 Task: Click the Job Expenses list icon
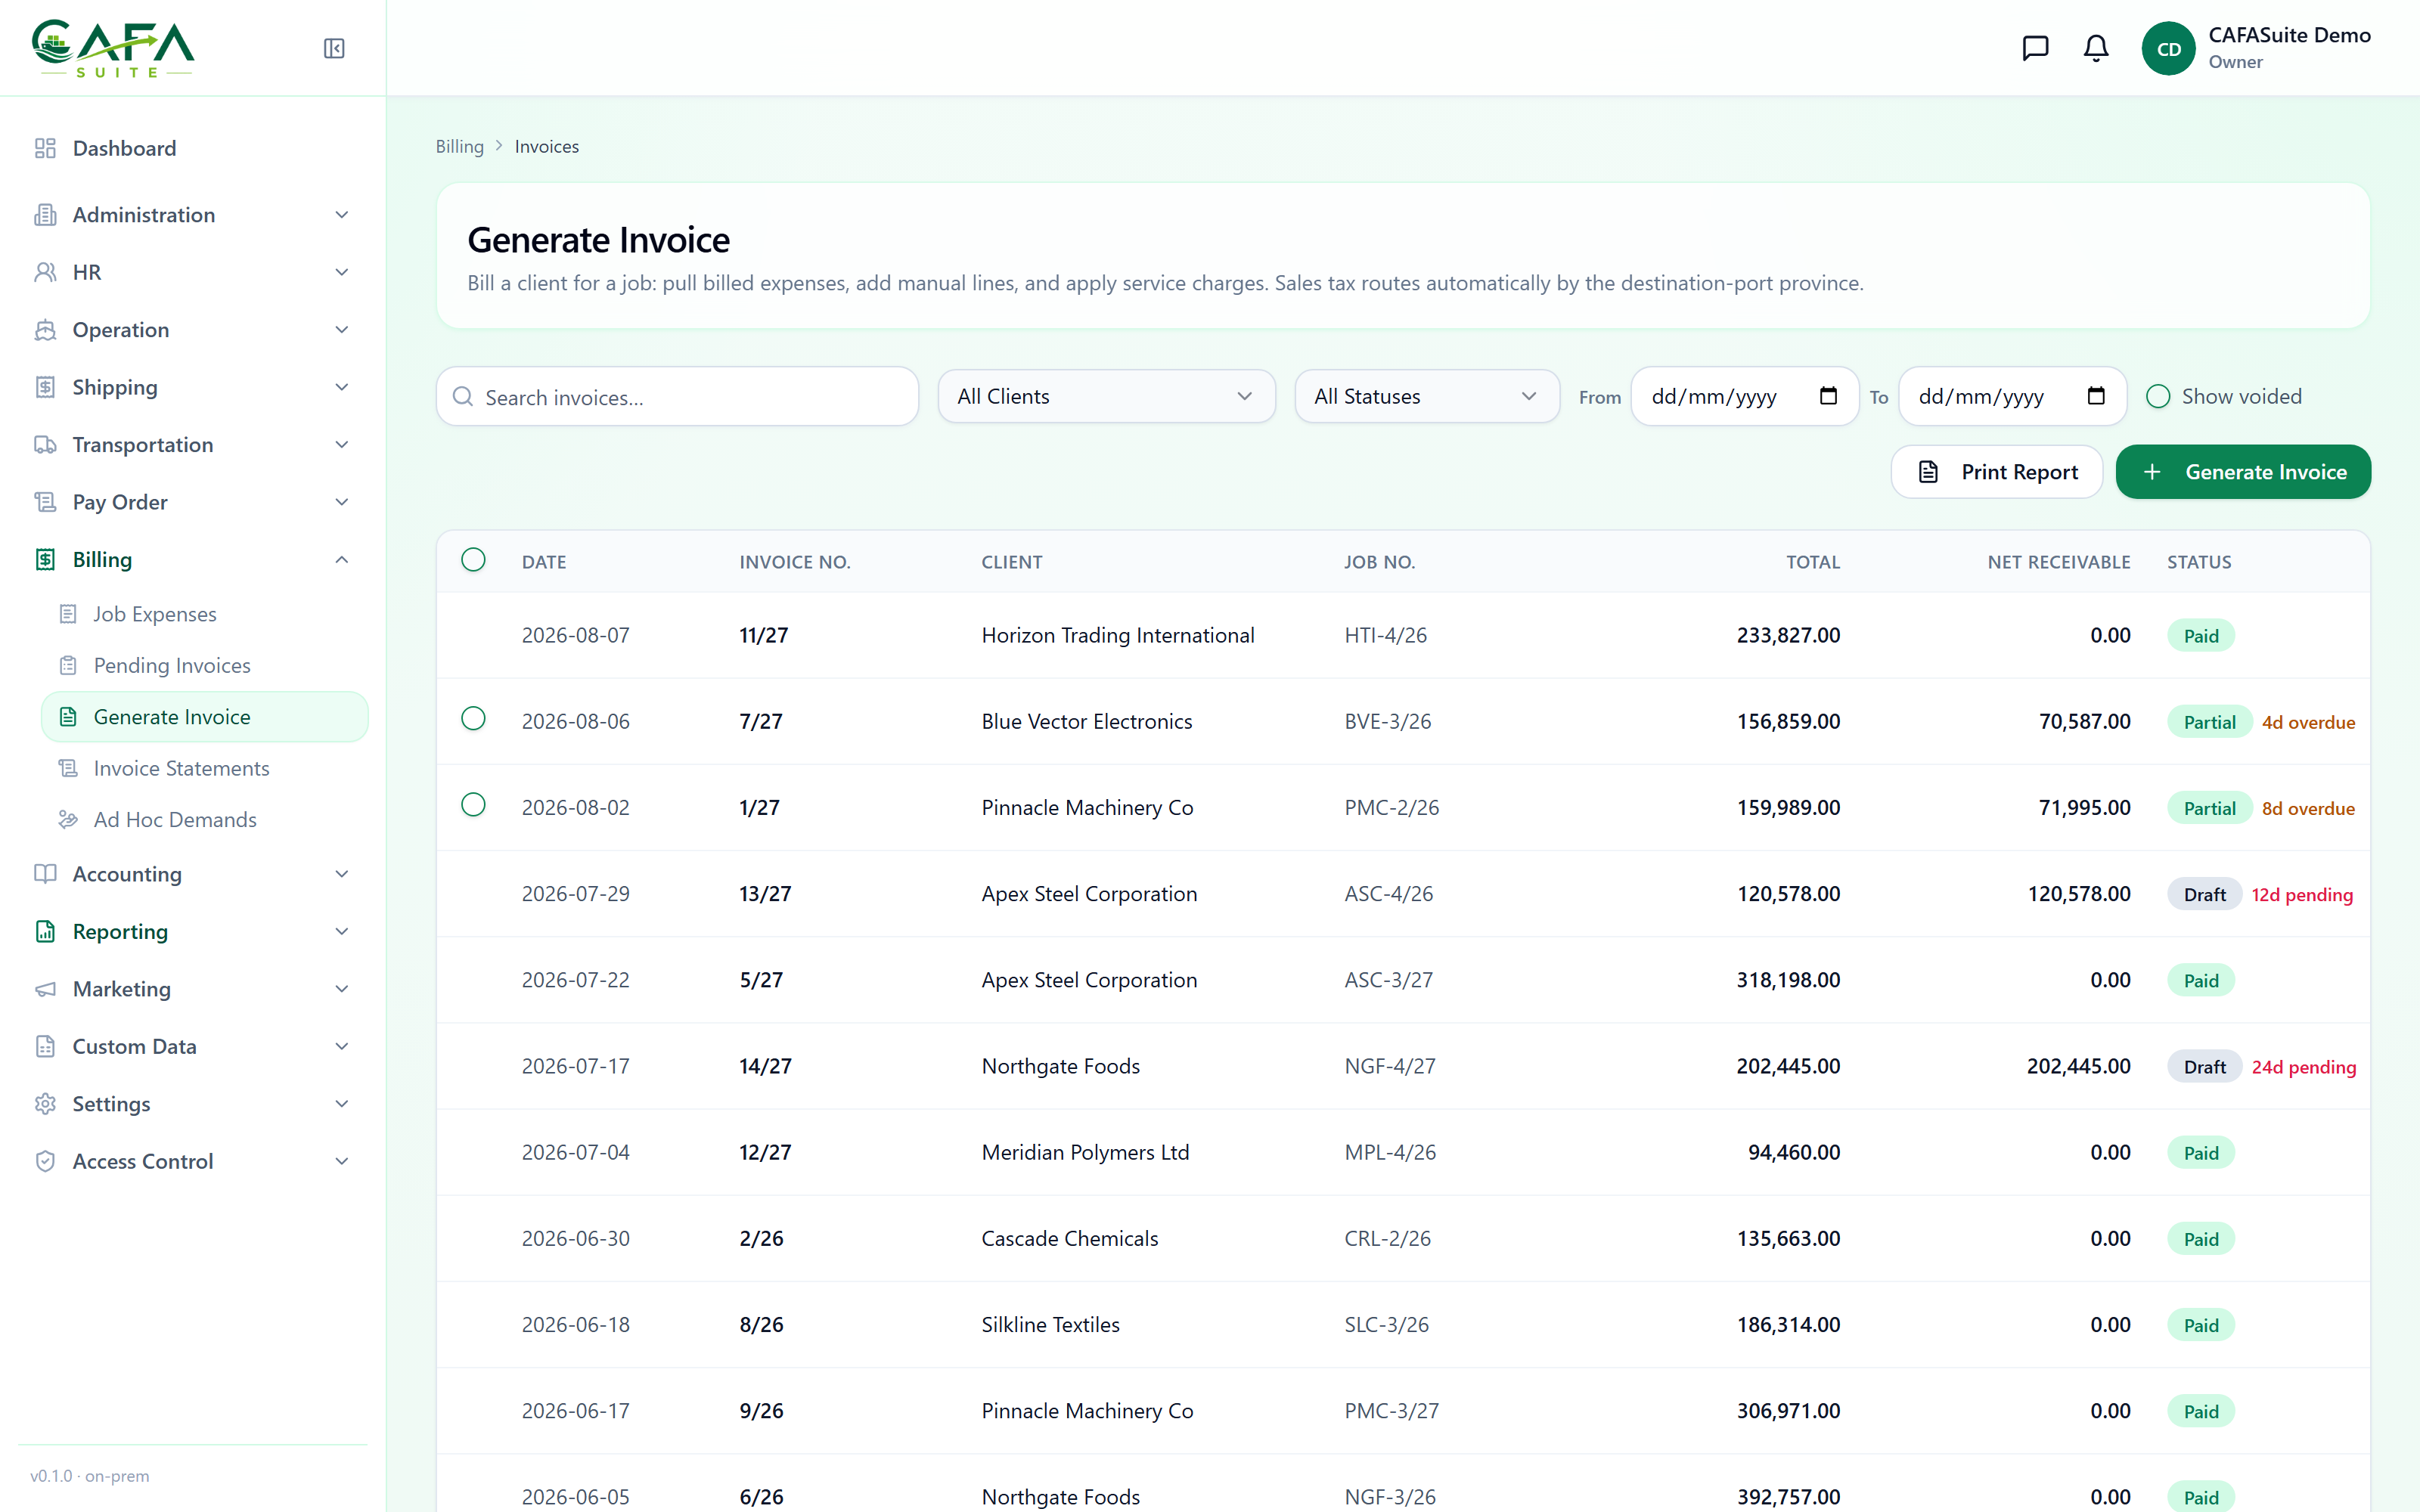[x=68, y=614]
